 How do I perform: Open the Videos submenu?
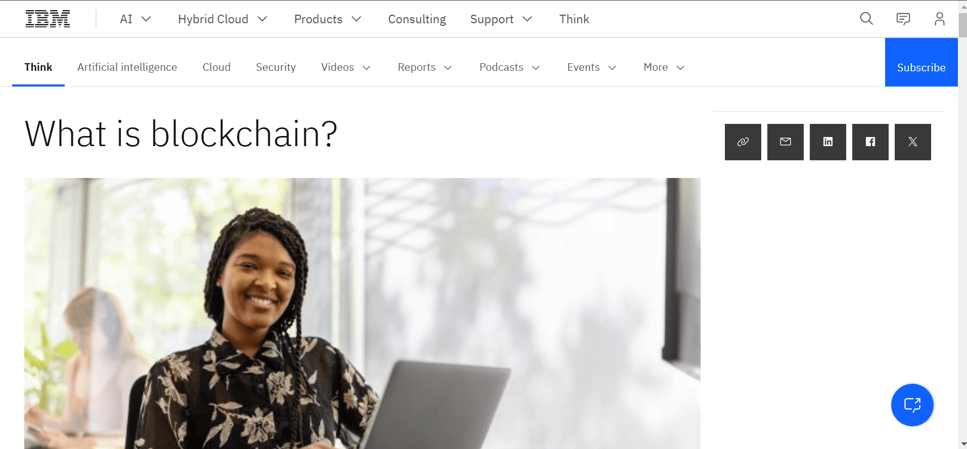[346, 67]
